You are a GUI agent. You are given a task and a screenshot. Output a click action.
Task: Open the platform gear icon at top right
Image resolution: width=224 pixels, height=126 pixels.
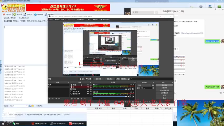(201, 6)
